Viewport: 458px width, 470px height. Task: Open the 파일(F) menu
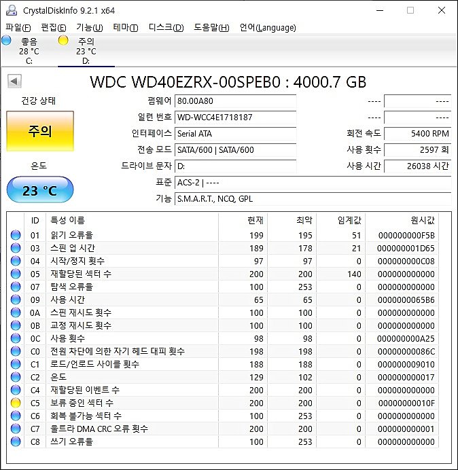click(18, 28)
